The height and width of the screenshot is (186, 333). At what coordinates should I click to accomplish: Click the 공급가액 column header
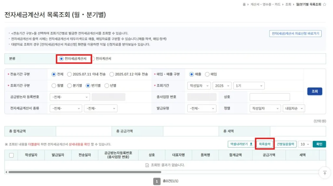pyautogui.click(x=269, y=155)
